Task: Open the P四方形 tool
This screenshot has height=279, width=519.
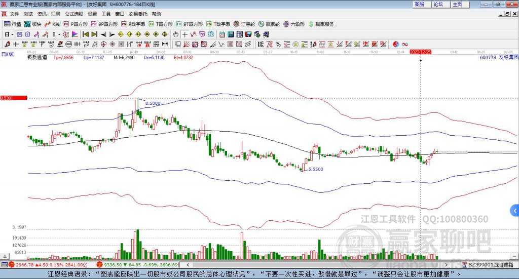Action: point(76,24)
